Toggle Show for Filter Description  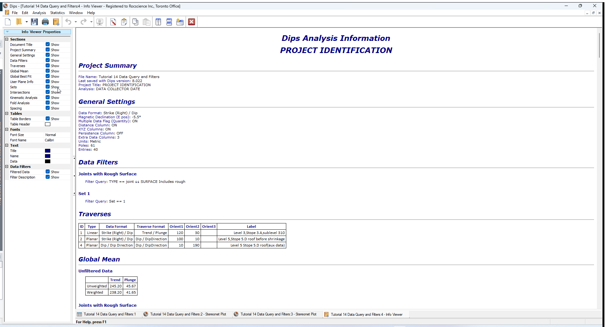click(47, 177)
